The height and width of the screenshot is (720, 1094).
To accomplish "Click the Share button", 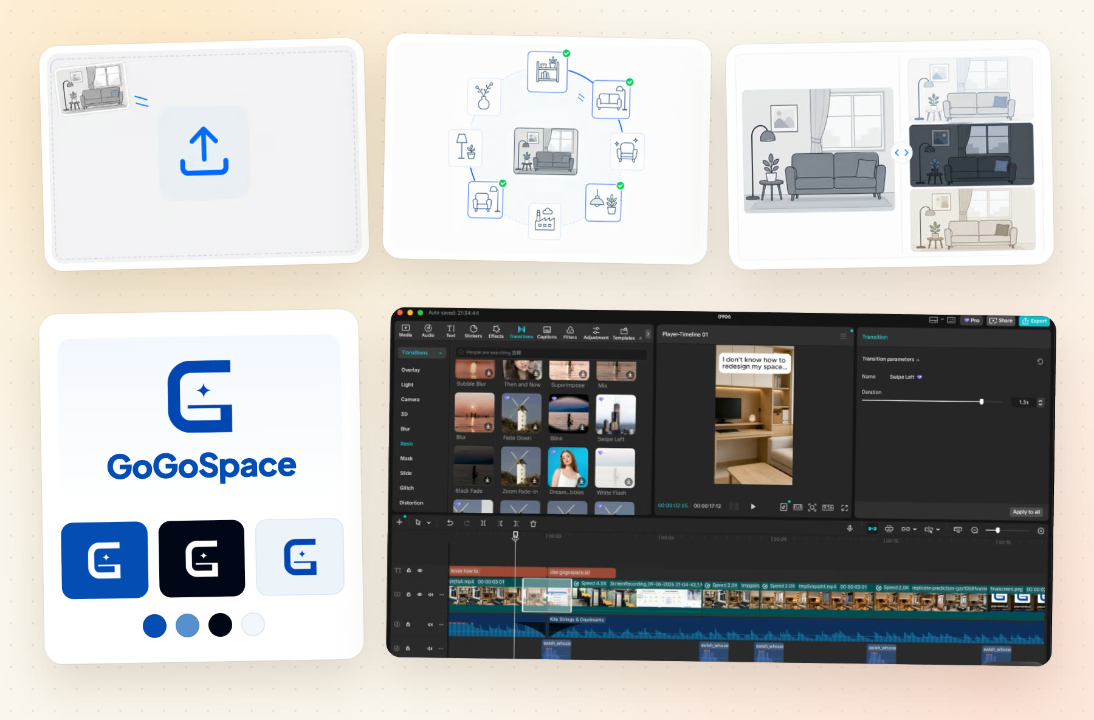I will pyautogui.click(x=1001, y=320).
